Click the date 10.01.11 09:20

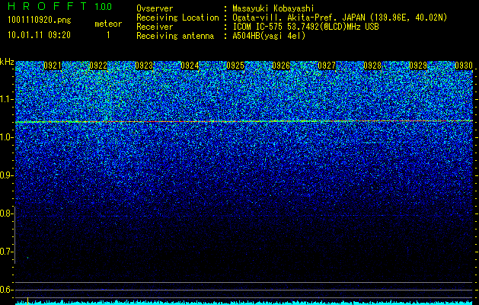pyautogui.click(x=39, y=35)
